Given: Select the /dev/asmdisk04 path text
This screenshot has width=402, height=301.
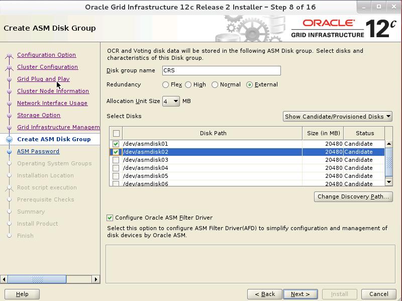Looking at the screenshot, I should coord(146,168).
